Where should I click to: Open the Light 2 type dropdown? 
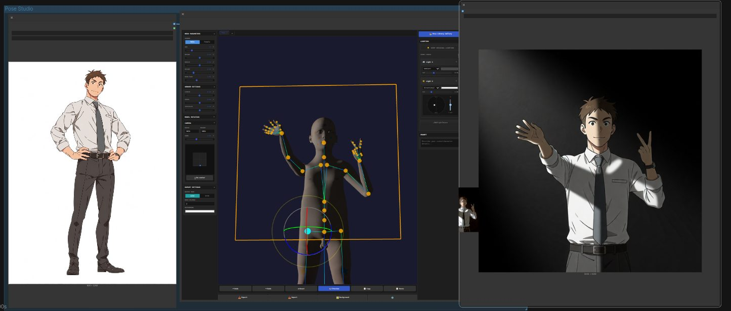tap(431, 87)
